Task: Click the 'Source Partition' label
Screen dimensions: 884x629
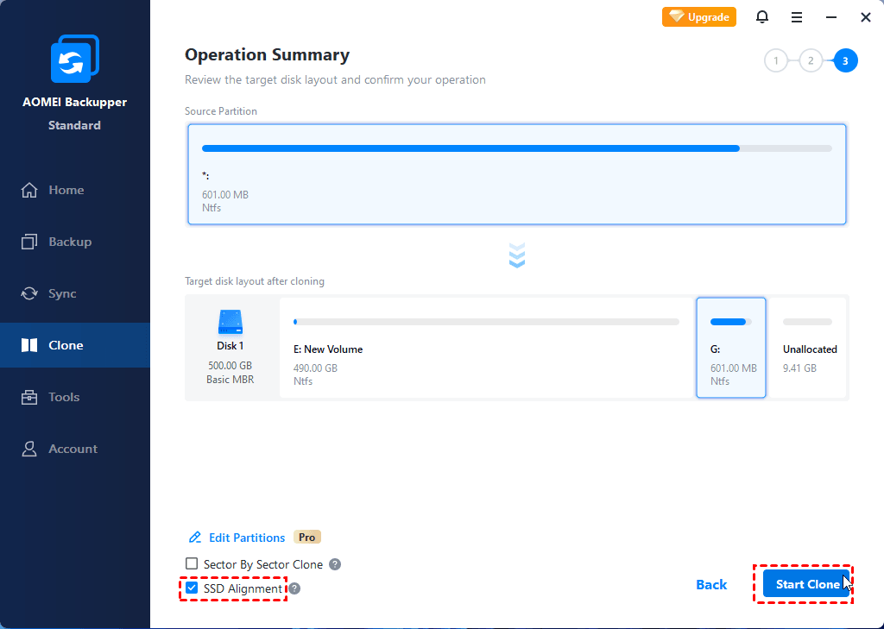Action: (221, 111)
